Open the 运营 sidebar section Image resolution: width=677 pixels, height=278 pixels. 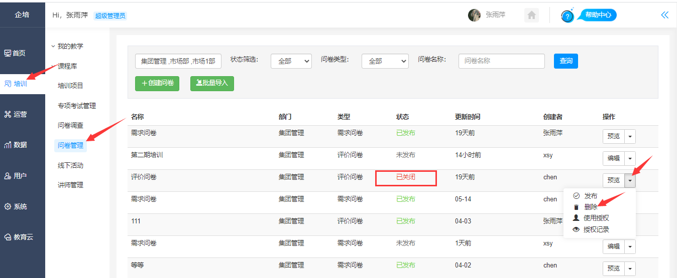click(16, 114)
